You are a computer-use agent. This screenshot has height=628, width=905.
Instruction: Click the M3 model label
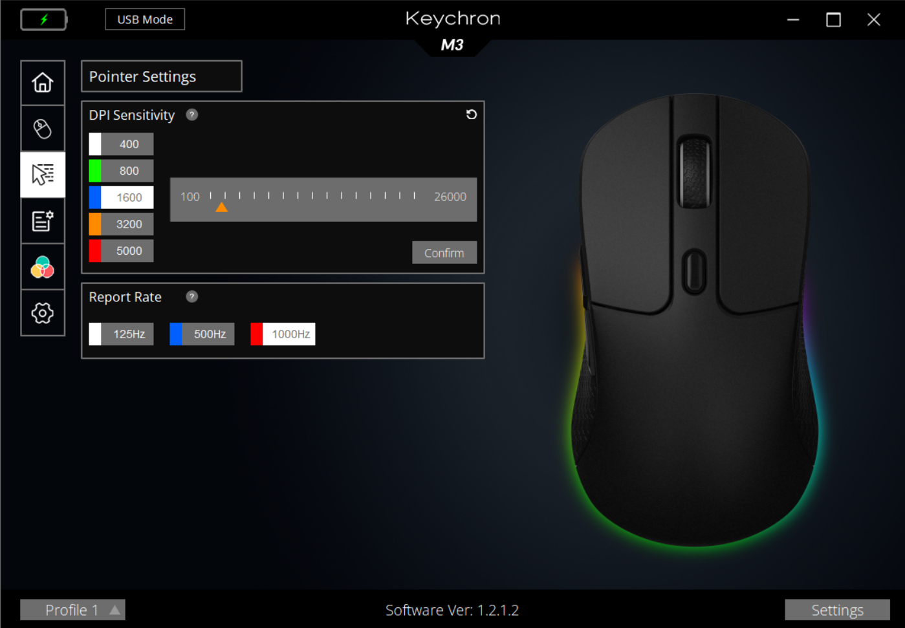(452, 45)
